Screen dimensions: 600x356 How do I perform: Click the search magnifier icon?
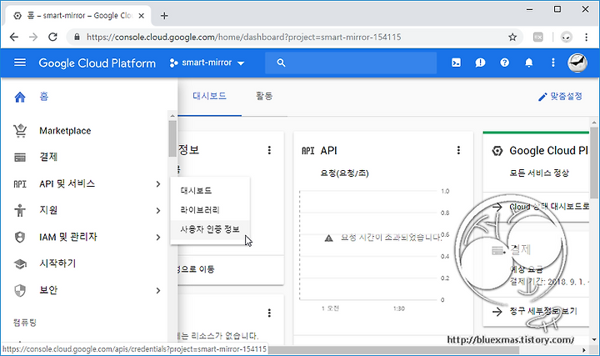click(282, 63)
